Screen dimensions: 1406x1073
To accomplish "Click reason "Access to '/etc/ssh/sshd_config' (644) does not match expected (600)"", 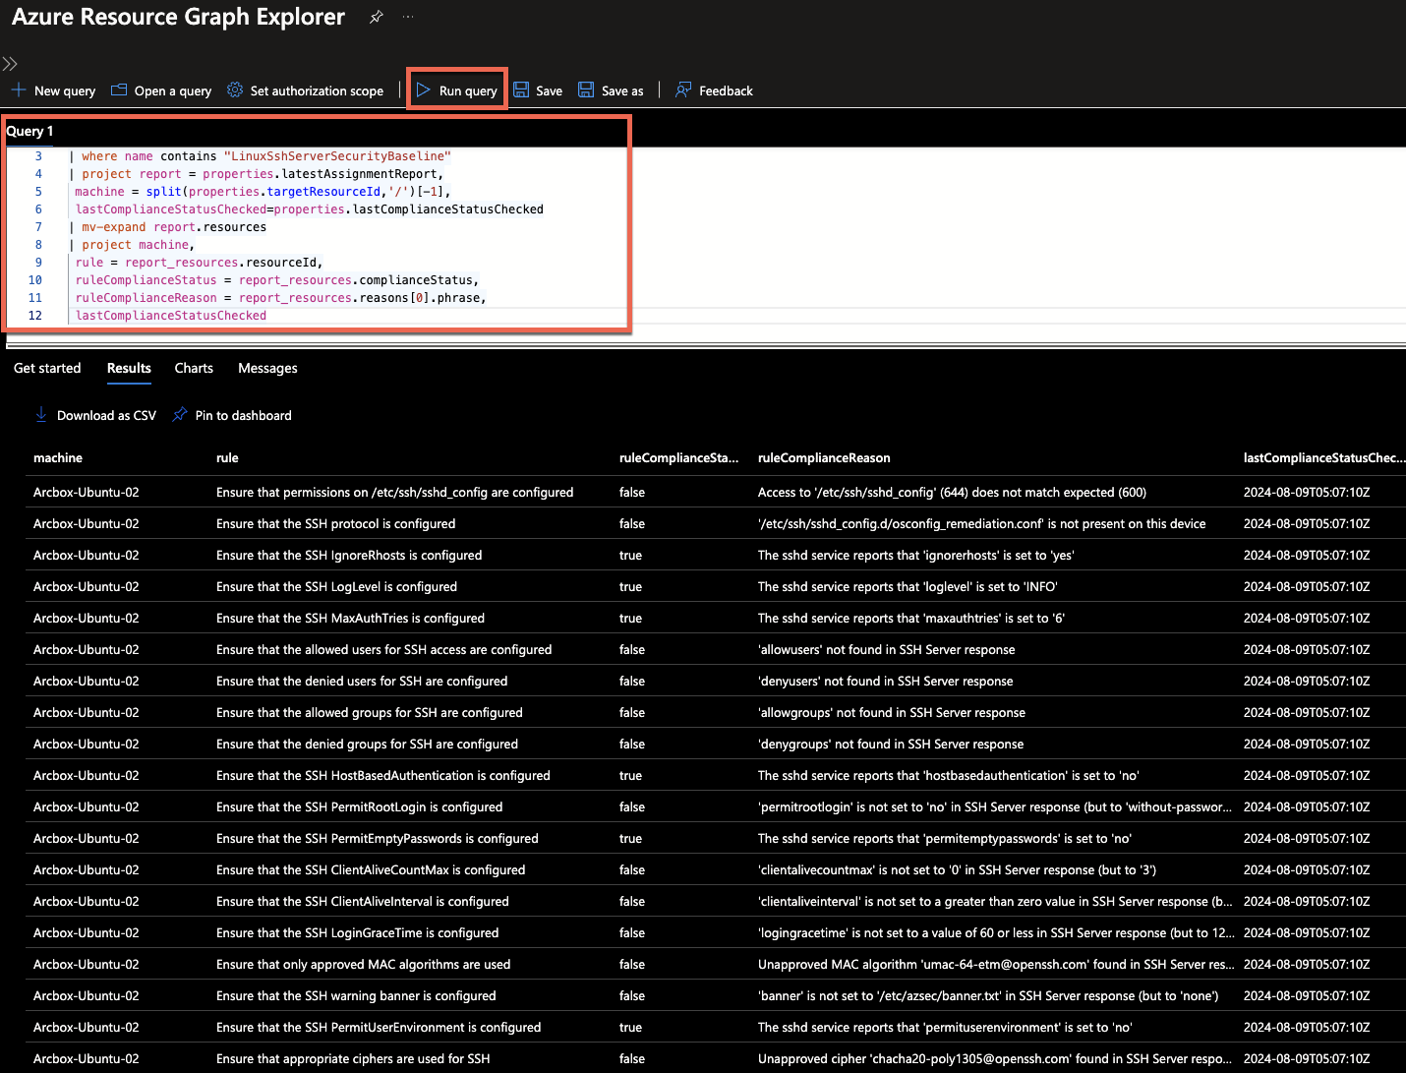I will 952,493.
